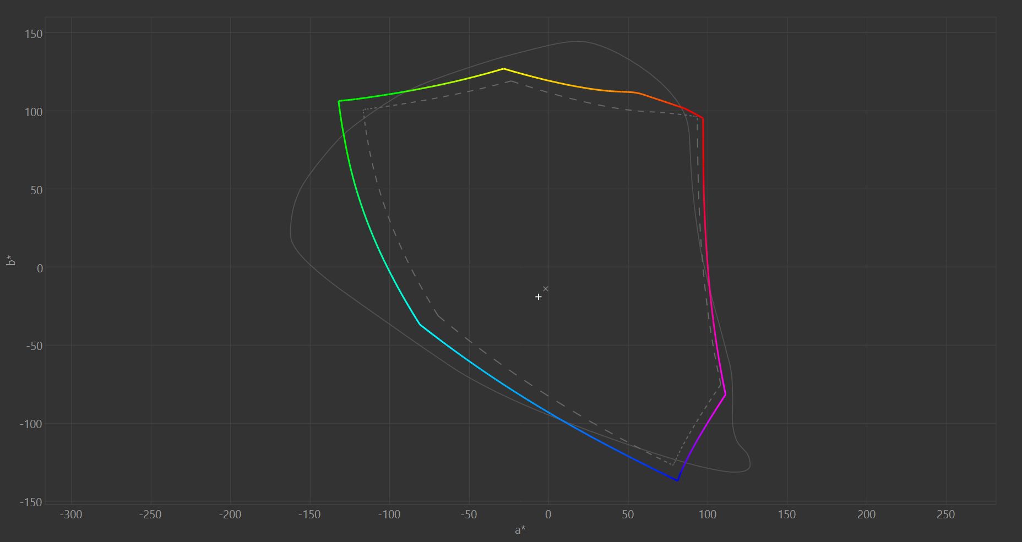
Task: Select the 150 tick on the a* axis
Action: (787, 514)
